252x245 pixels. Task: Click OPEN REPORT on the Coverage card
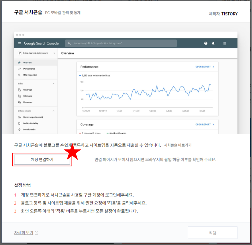point(205,125)
